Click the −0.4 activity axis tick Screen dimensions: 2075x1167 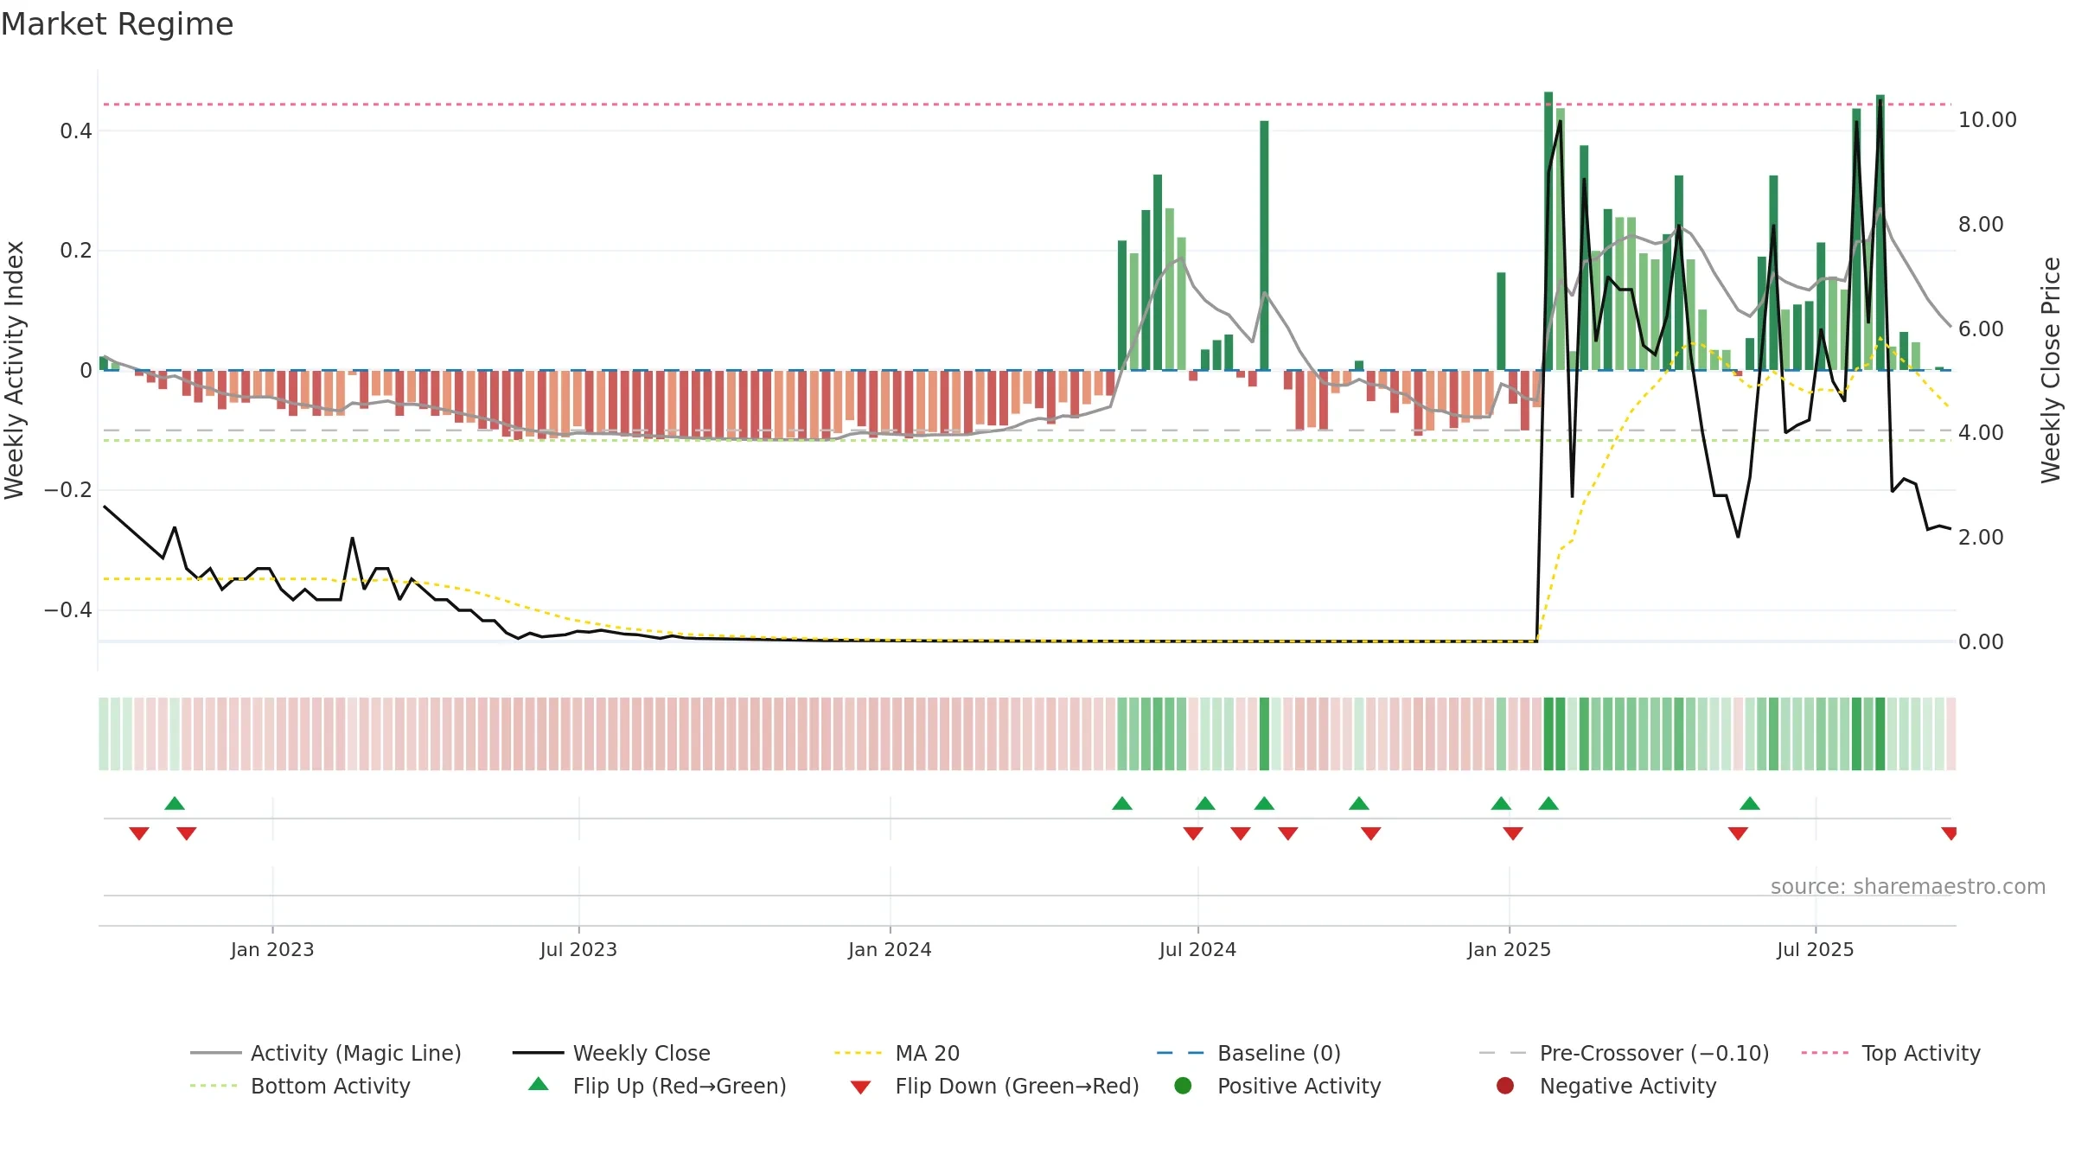(x=68, y=610)
